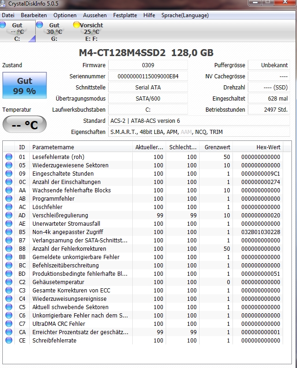
Task: Click the Grenzwert column header
Action: click(216, 147)
